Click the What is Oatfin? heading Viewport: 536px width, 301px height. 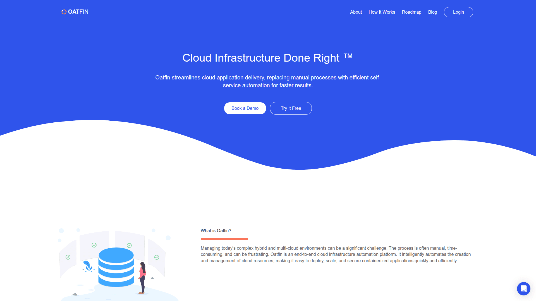tap(216, 230)
